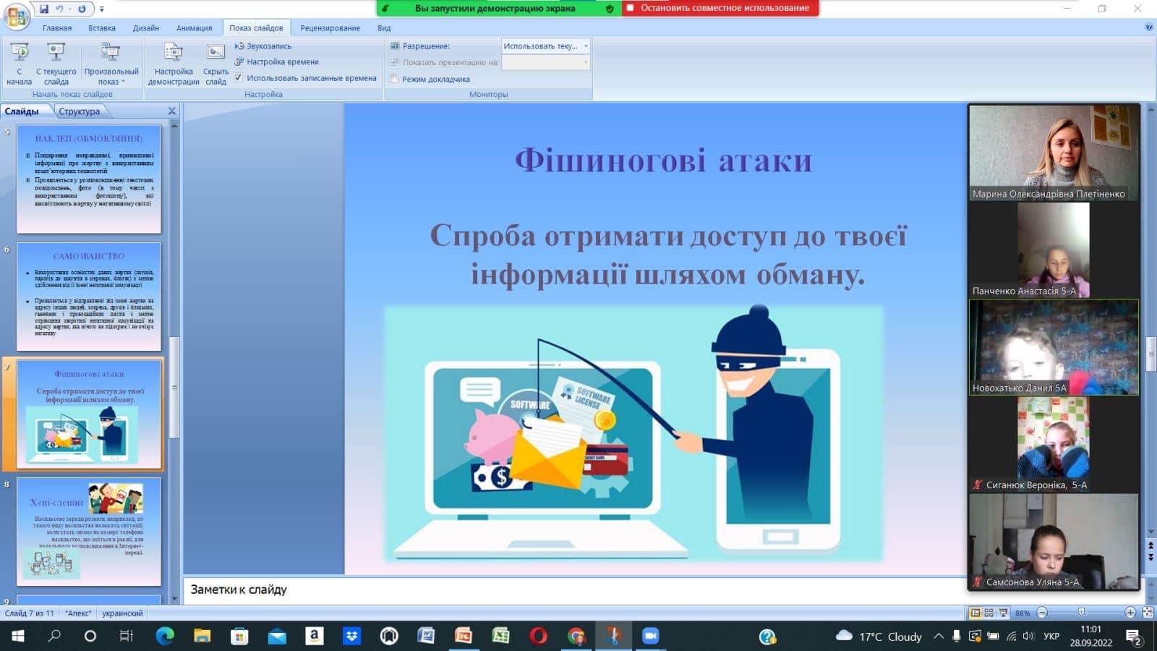Click the "Апекс" theme status entry
The width and height of the screenshot is (1157, 651).
(78, 613)
